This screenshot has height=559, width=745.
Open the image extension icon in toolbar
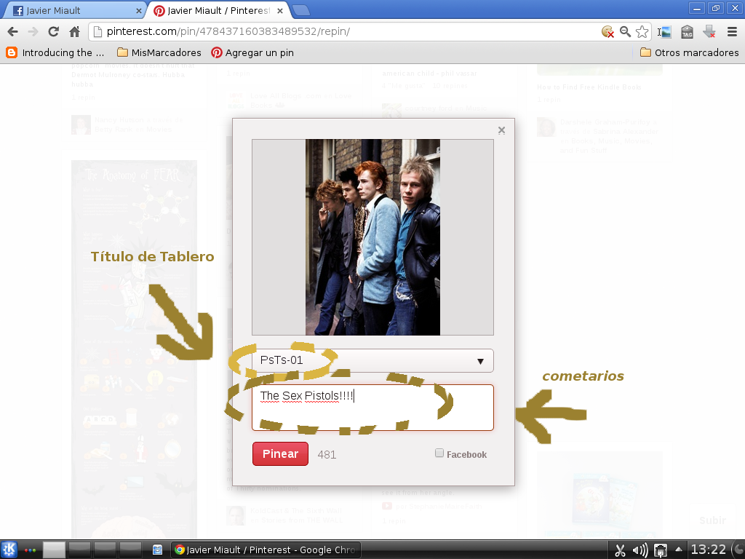point(664,31)
